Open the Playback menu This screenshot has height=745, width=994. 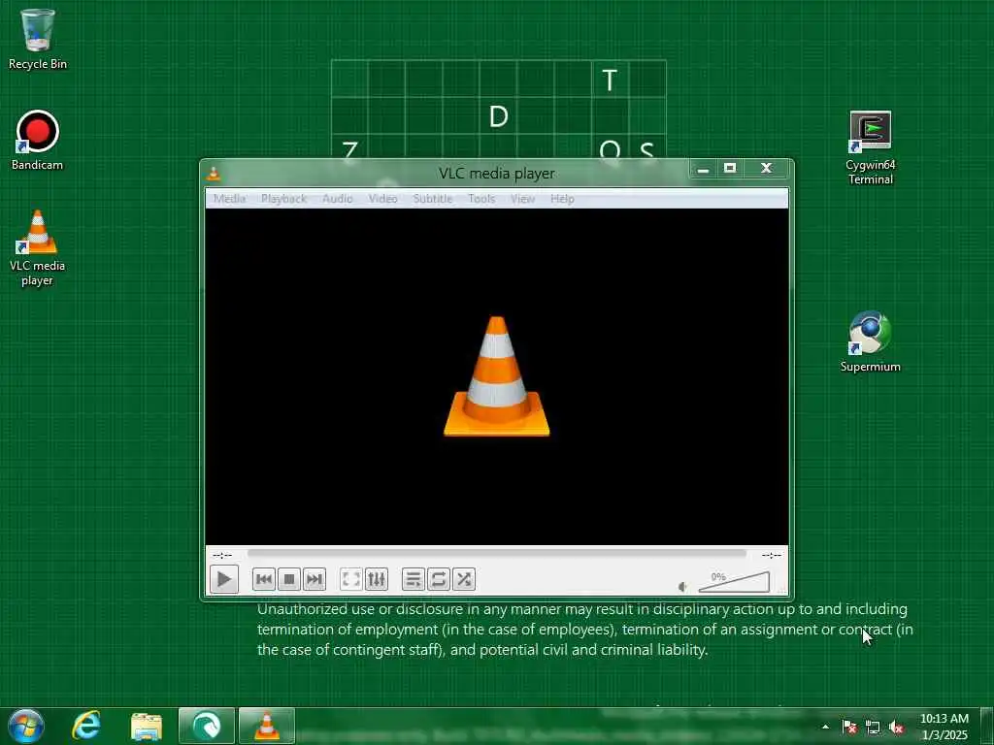click(x=283, y=198)
